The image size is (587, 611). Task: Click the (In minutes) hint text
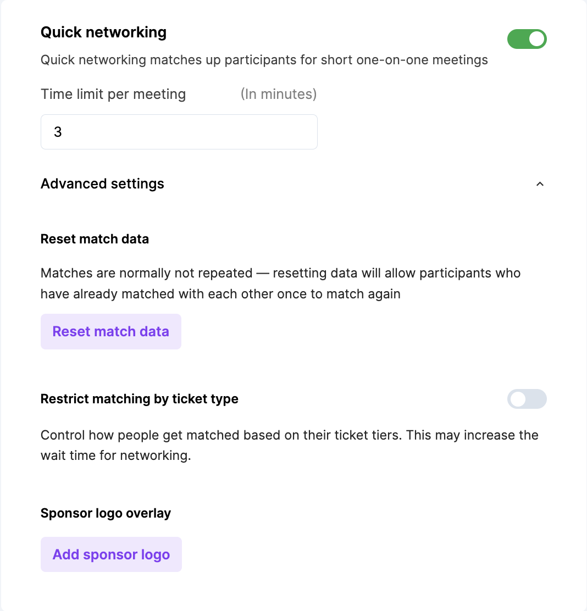click(x=279, y=94)
